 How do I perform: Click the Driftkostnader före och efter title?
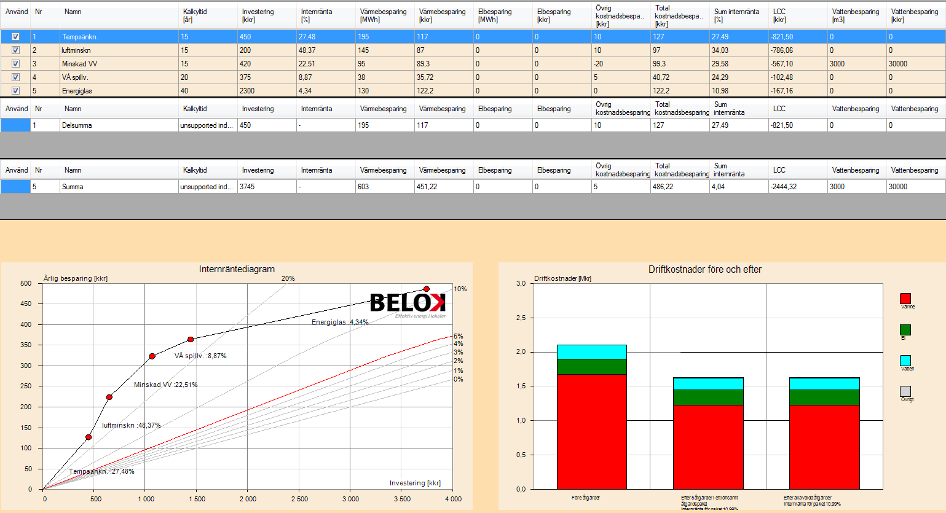tap(705, 269)
